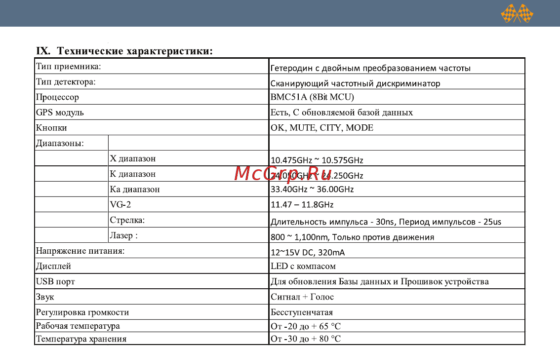This screenshot has height=346, width=560.
Task: Select 'Гетеродин с двойным преобразованием частоты' text
Action: [x=370, y=68]
